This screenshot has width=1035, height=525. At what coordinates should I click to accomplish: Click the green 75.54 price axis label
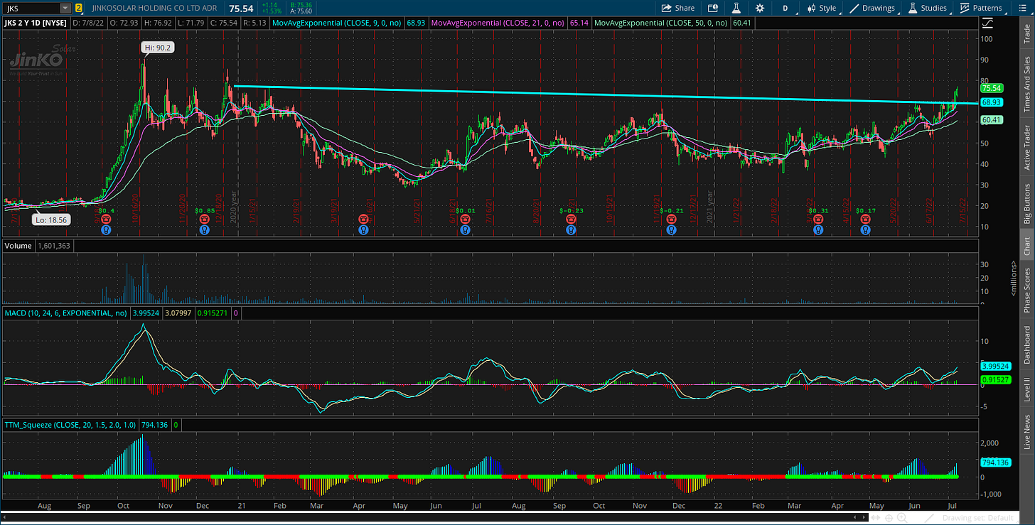pyautogui.click(x=991, y=89)
